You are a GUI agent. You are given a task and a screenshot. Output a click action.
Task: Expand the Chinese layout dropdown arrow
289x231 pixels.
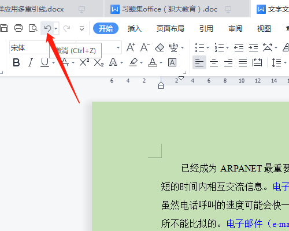276,47
